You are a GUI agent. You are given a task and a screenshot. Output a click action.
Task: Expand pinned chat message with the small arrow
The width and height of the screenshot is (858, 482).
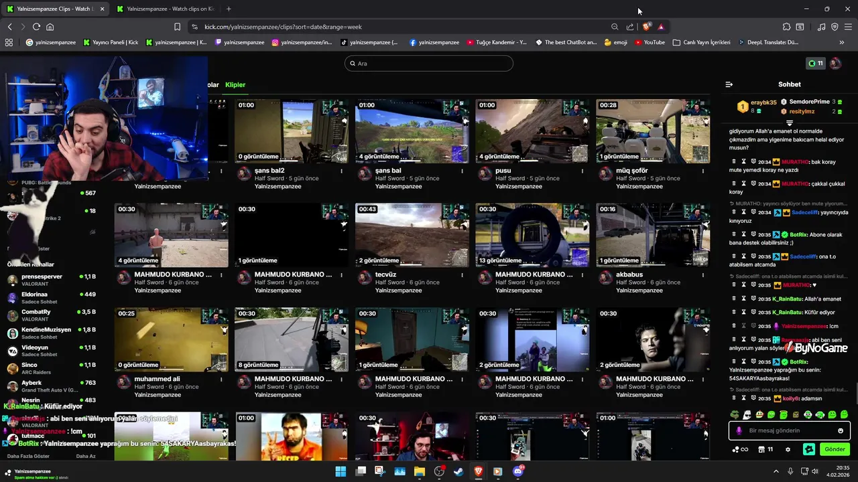pyautogui.click(x=790, y=123)
